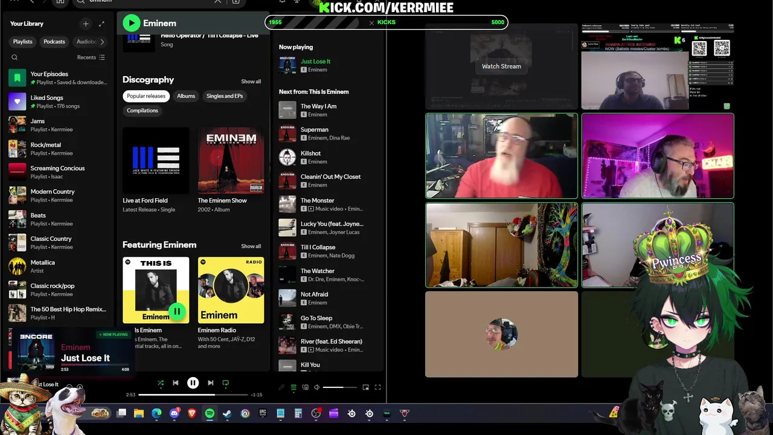Screen dimensions: 773x435
Task: Open OBS Studio from the taskbar
Action: point(316,413)
